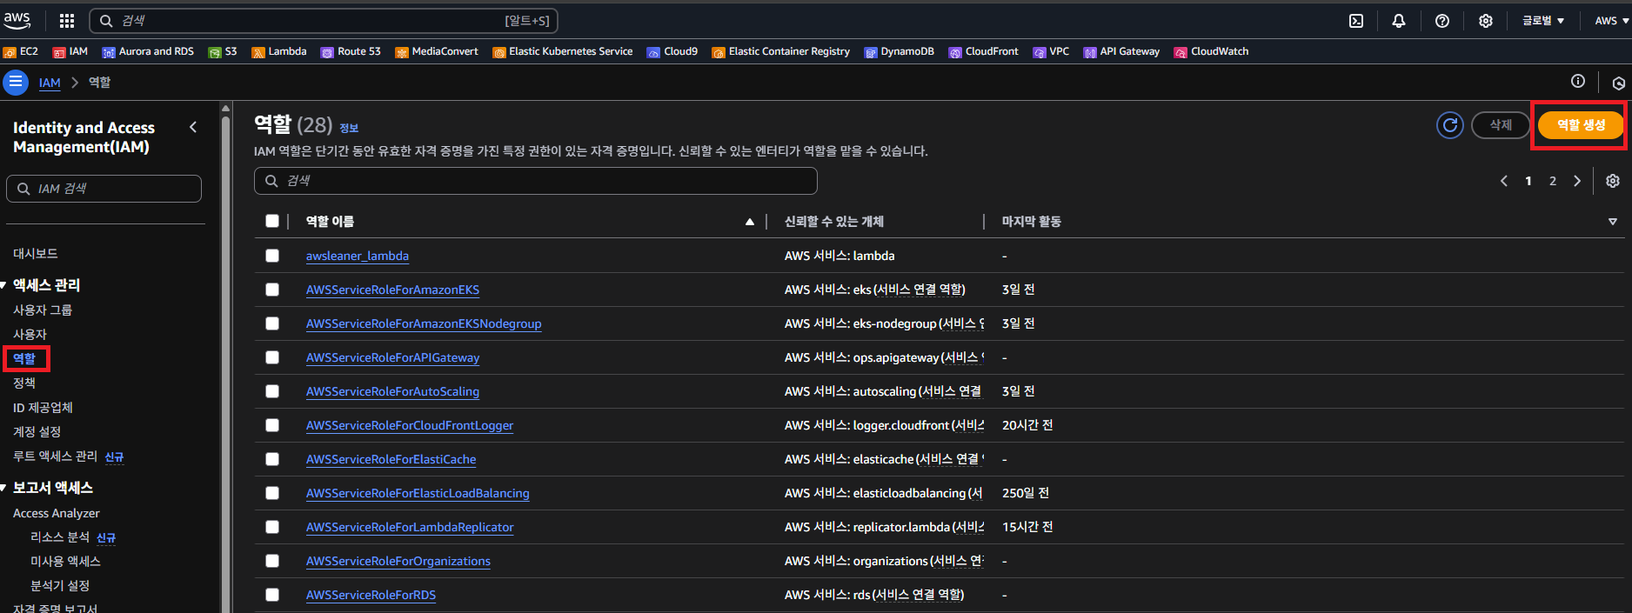This screenshot has width=1632, height=613.
Task: Select AWSServiceRoleForAPIGateway checkbox
Action: [x=272, y=357]
